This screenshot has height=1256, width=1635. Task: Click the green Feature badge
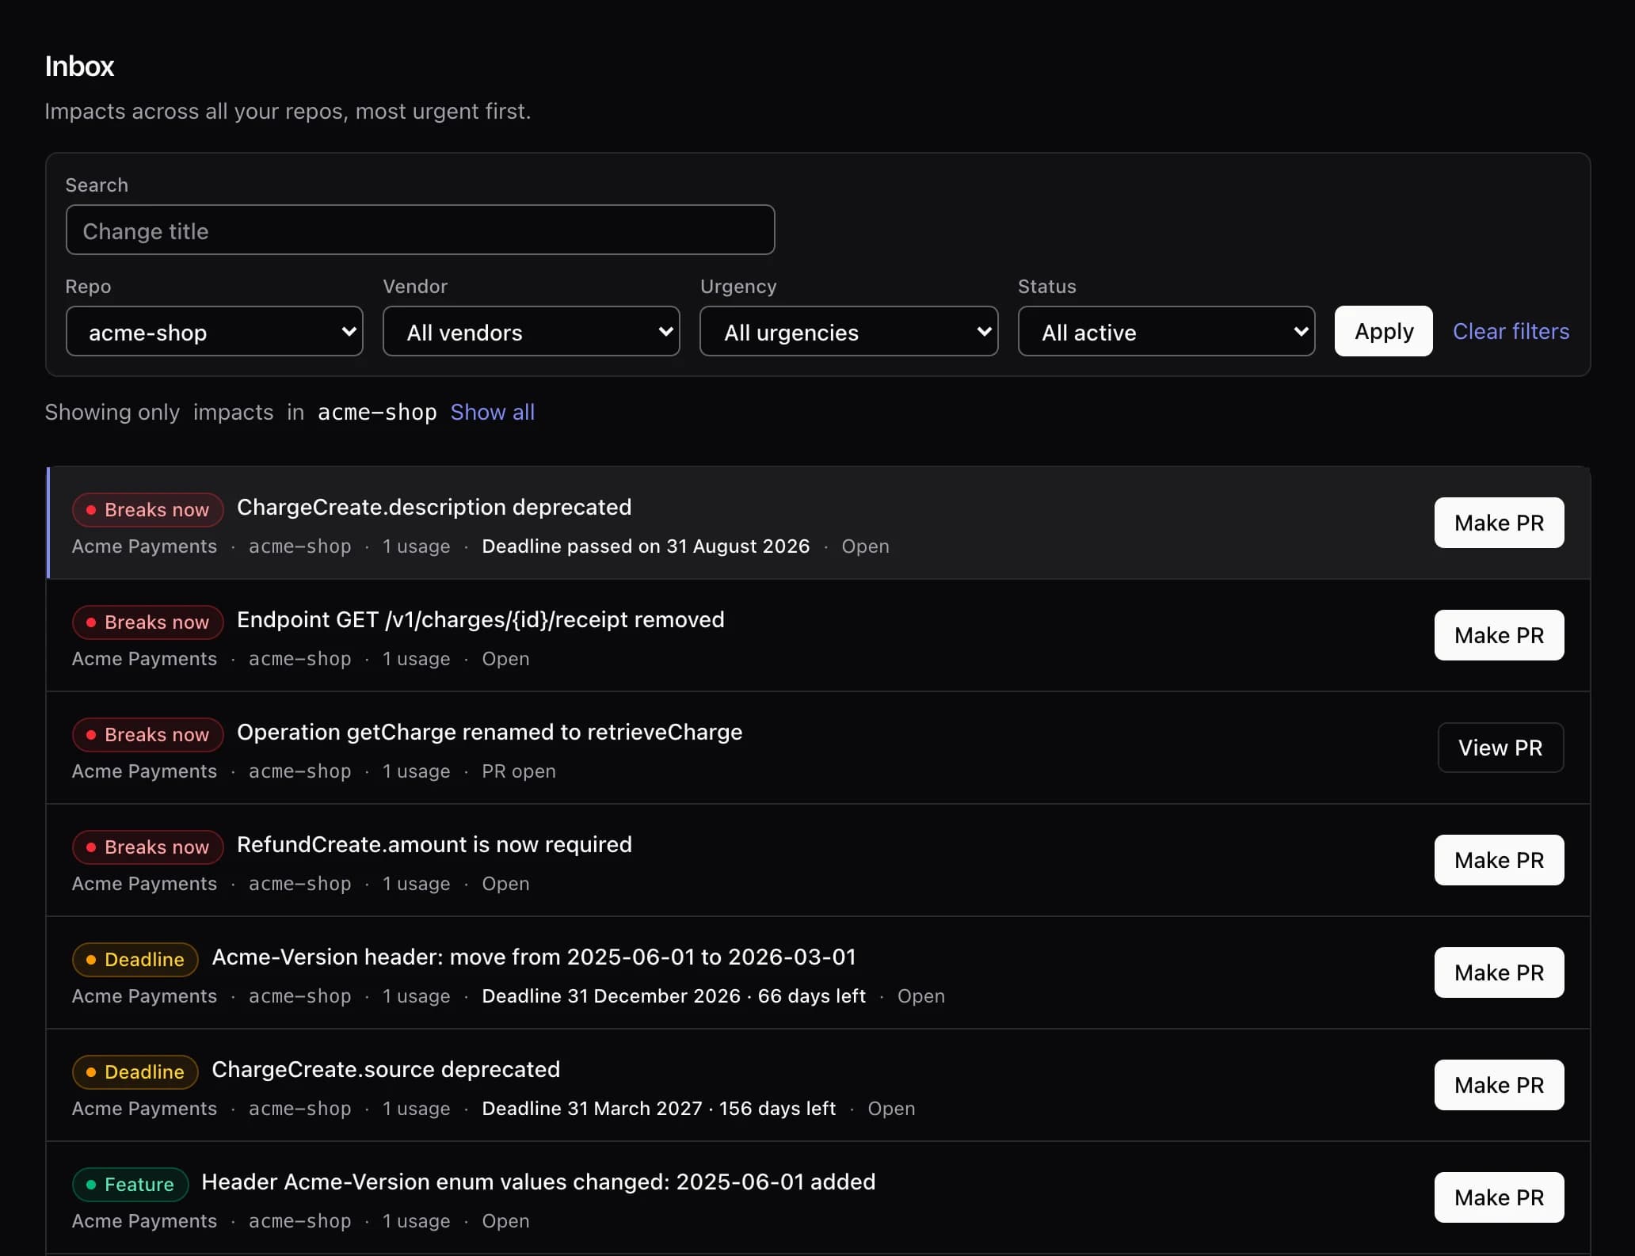coord(131,1185)
